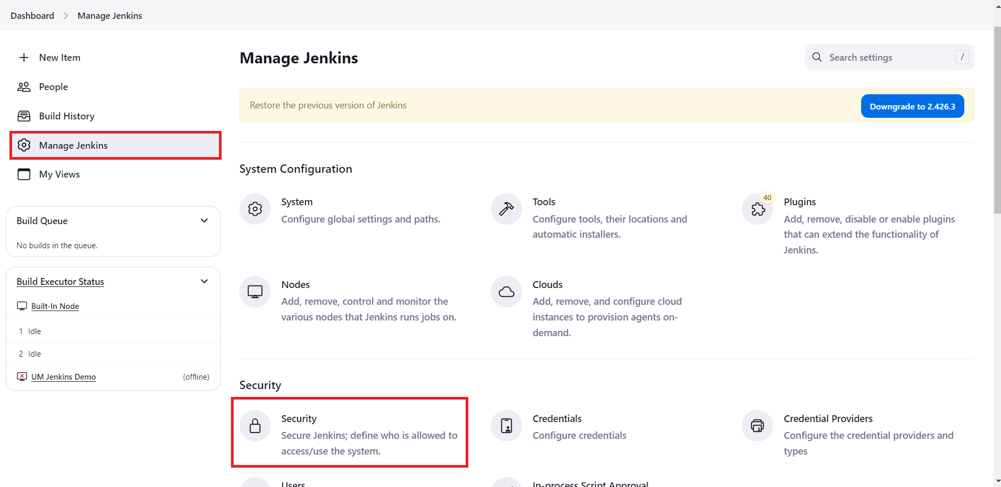Select My Views in sidebar

114,174
